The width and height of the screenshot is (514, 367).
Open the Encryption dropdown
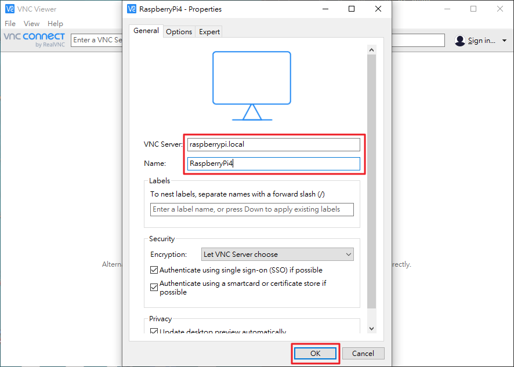pyautogui.click(x=277, y=255)
